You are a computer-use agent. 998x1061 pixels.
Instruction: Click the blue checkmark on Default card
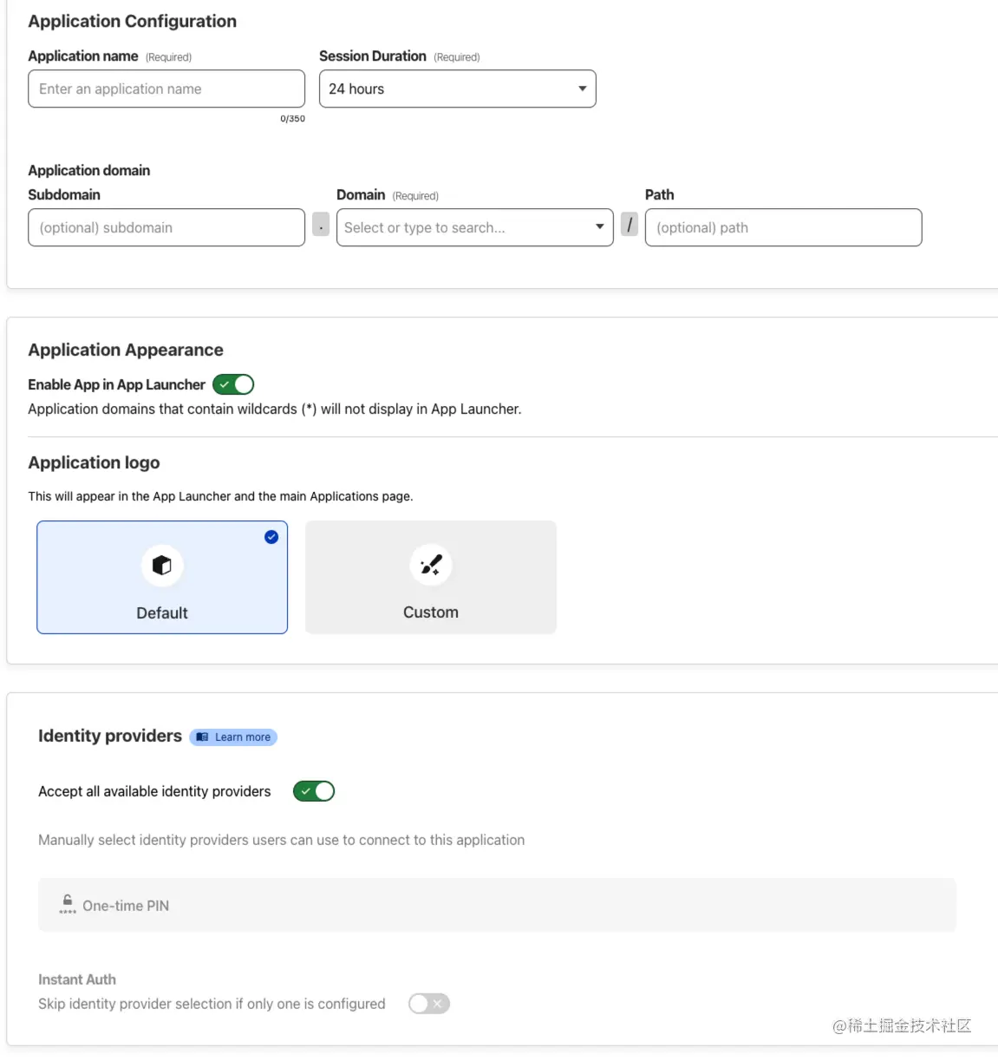(271, 537)
